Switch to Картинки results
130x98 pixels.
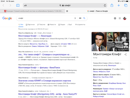pyautogui.click(x=30, y=25)
